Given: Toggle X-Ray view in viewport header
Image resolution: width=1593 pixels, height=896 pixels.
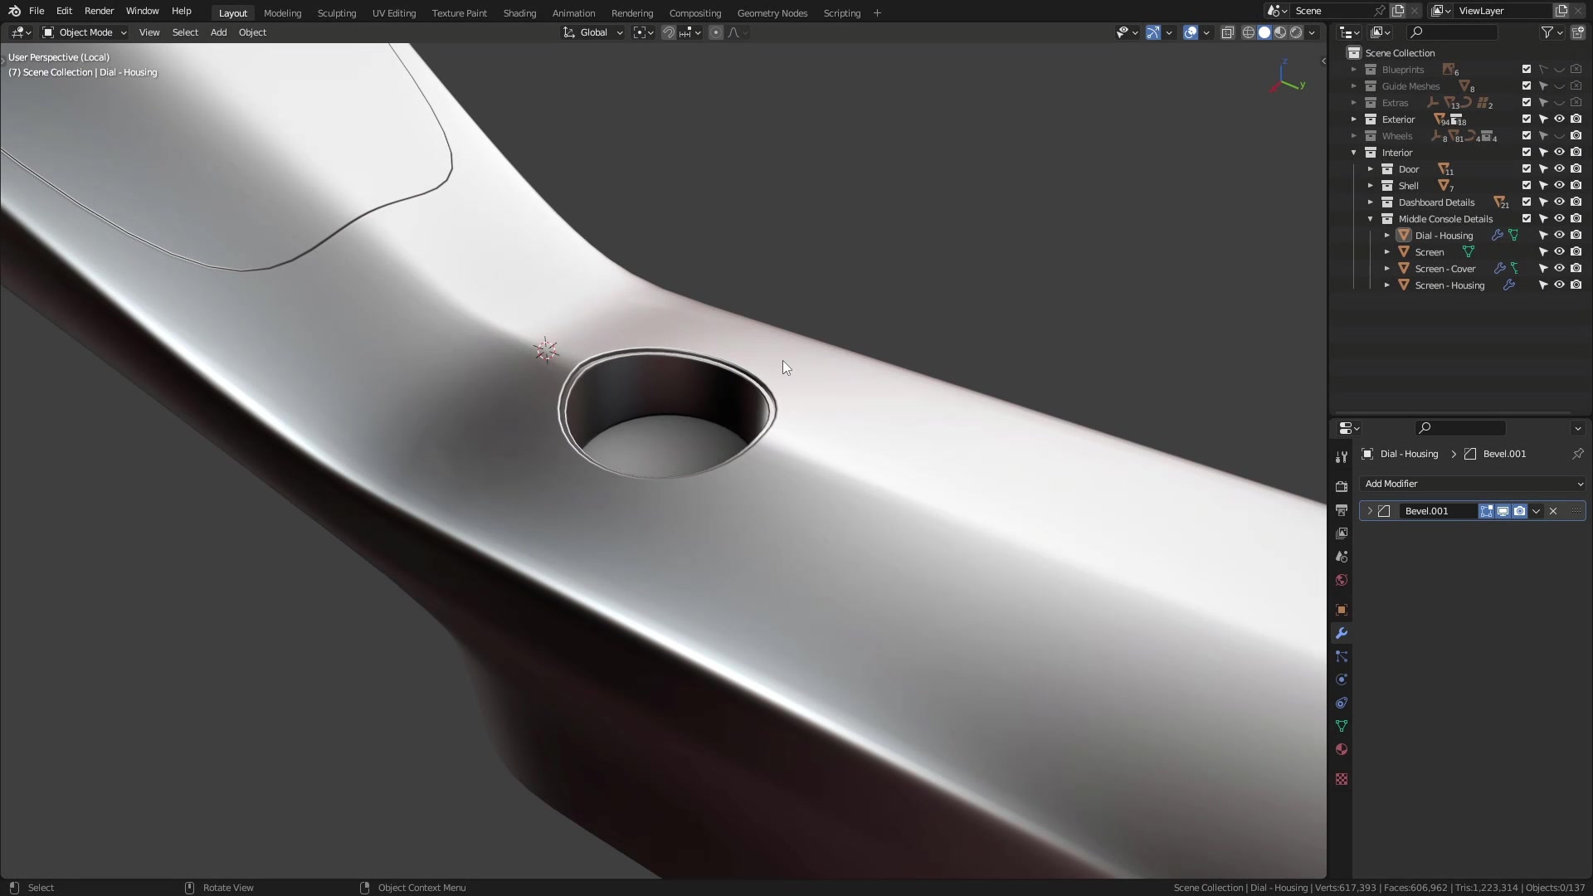Looking at the screenshot, I should pyautogui.click(x=1227, y=32).
